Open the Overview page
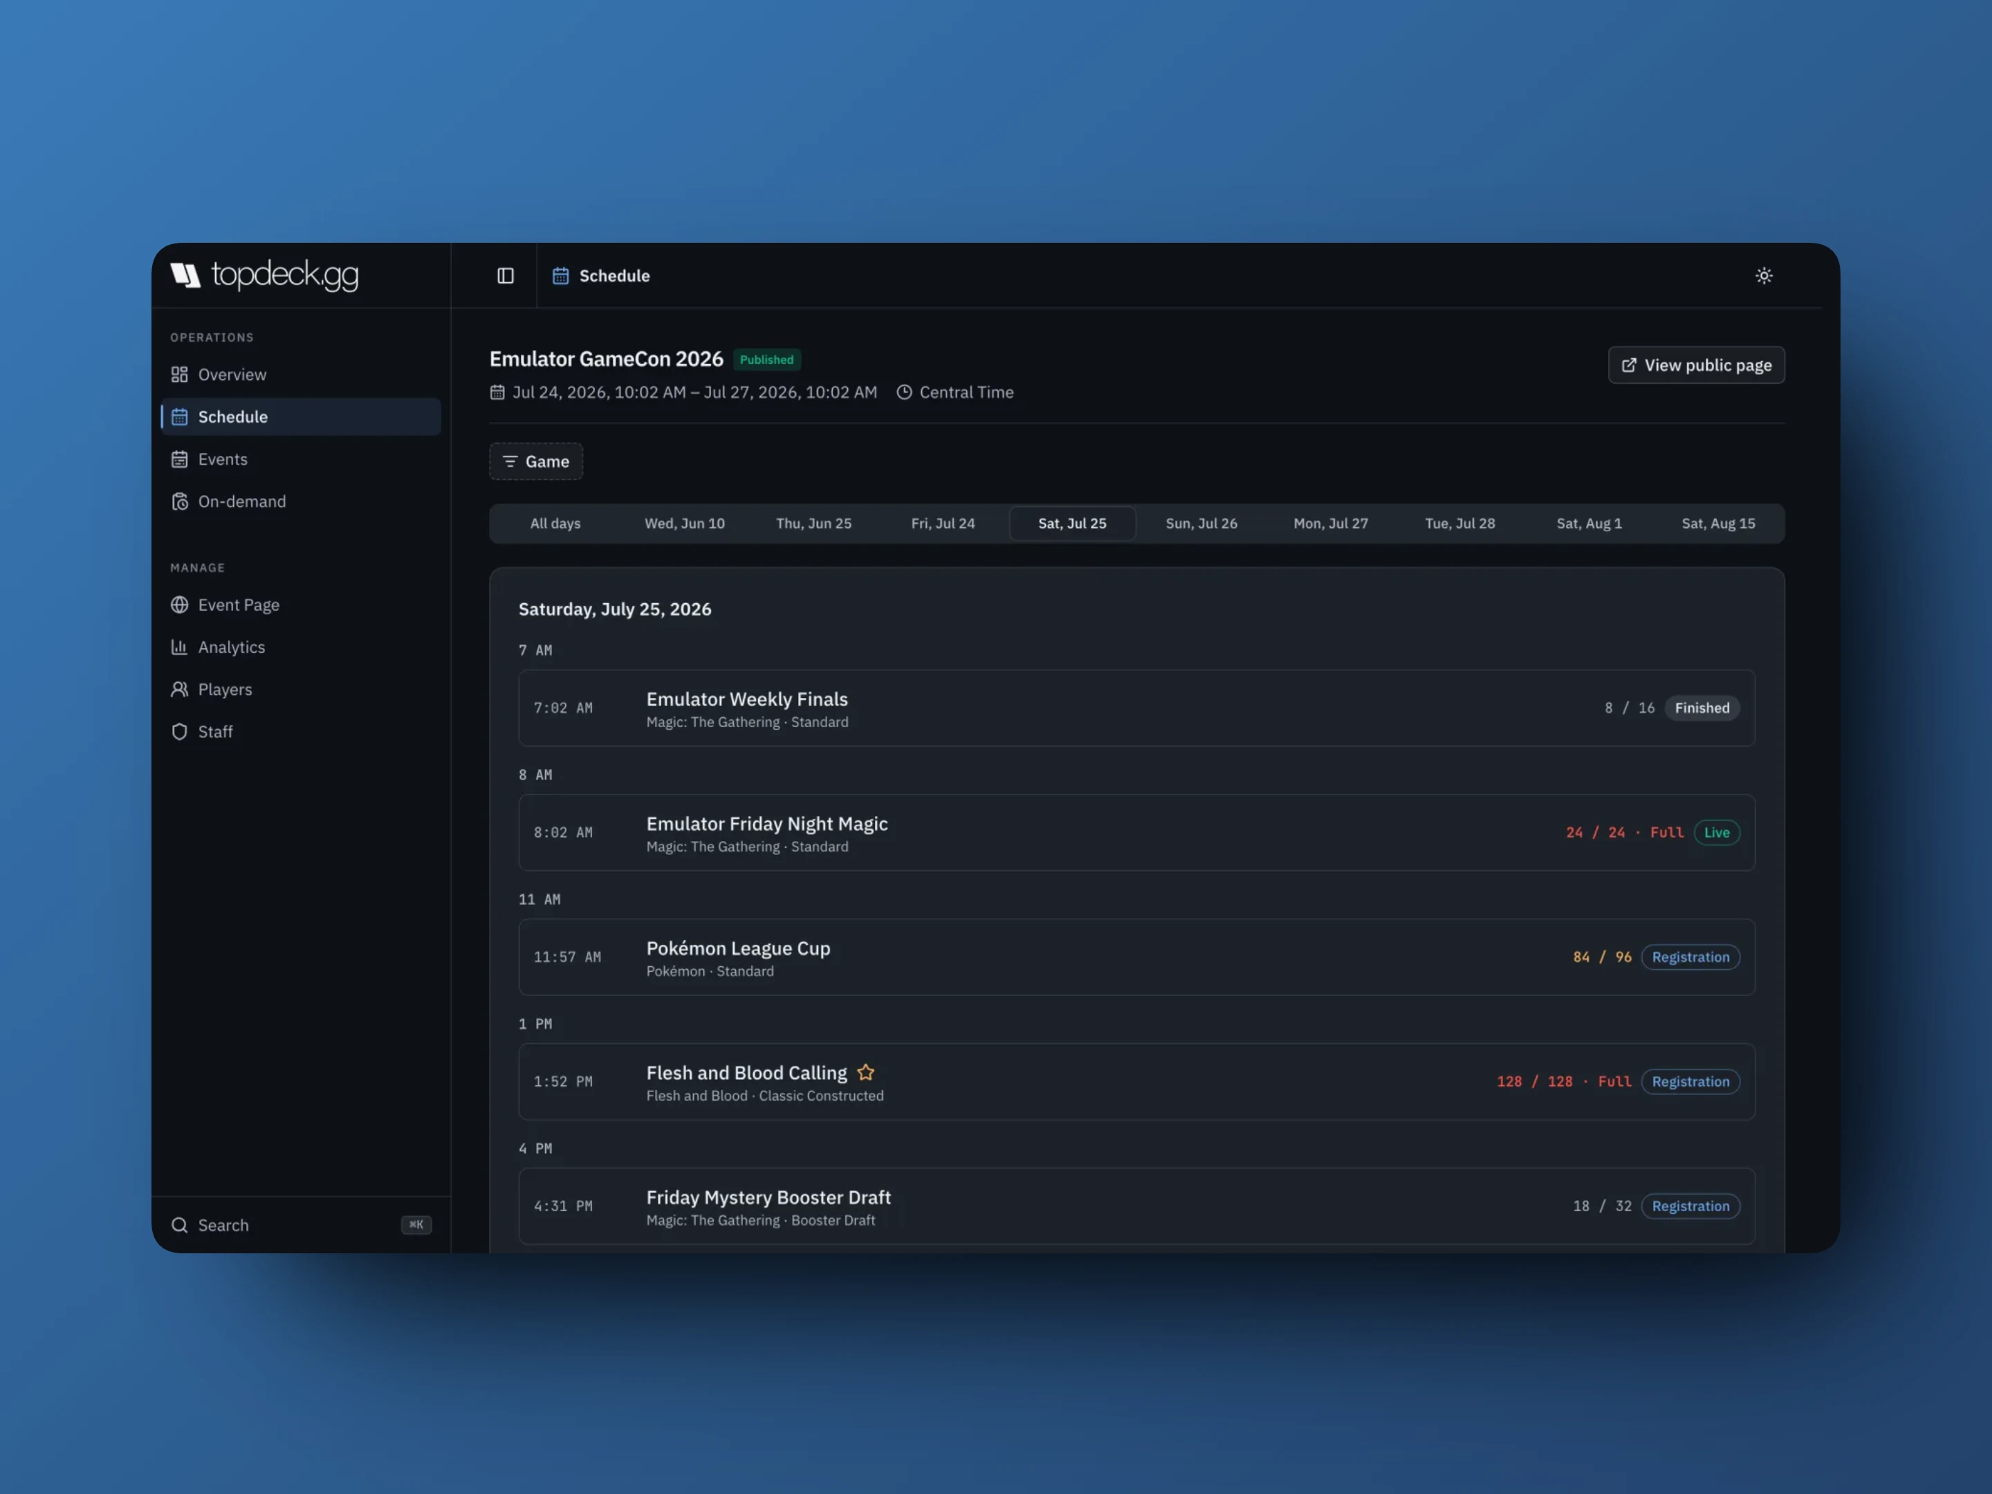1992x1494 pixels. 301,375
